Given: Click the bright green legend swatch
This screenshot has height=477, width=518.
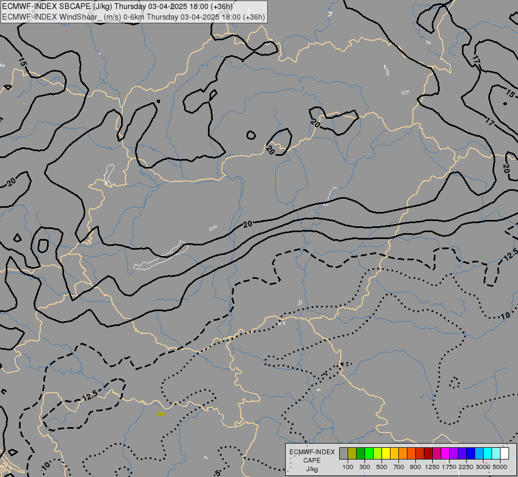Looking at the screenshot, I should click(369, 454).
